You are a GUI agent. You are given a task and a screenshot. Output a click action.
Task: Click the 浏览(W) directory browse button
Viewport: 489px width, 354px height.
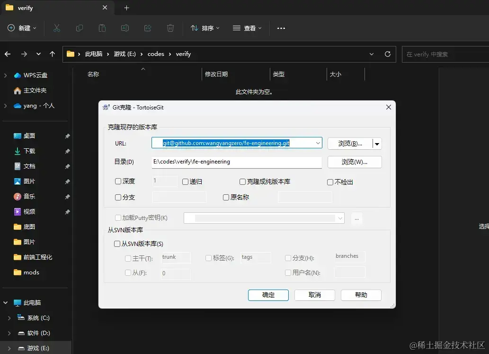point(355,162)
